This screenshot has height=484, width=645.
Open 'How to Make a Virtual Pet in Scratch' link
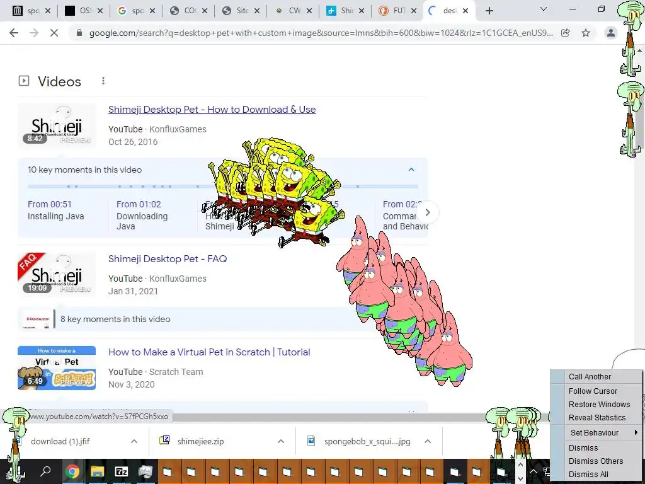(x=209, y=352)
